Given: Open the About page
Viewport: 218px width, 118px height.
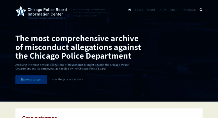Looking at the screenshot, I should [174, 10].
